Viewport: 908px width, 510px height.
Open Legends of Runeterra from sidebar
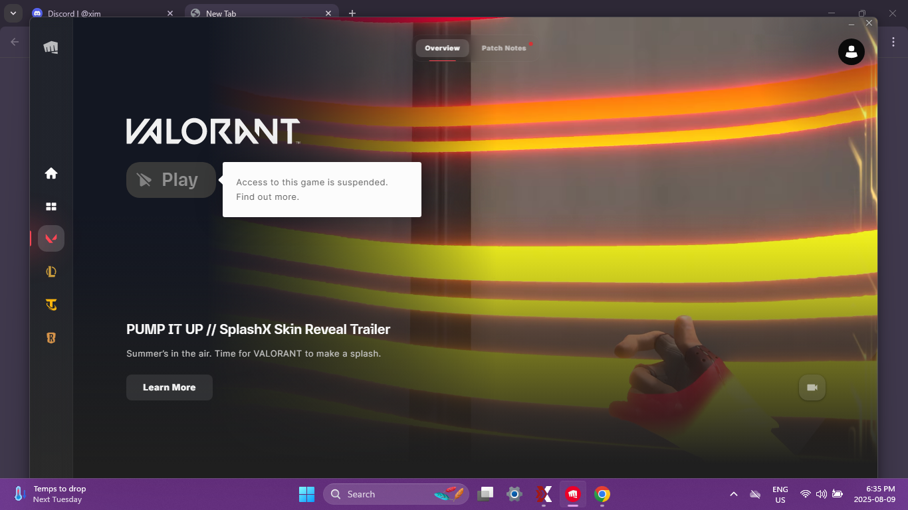51,338
